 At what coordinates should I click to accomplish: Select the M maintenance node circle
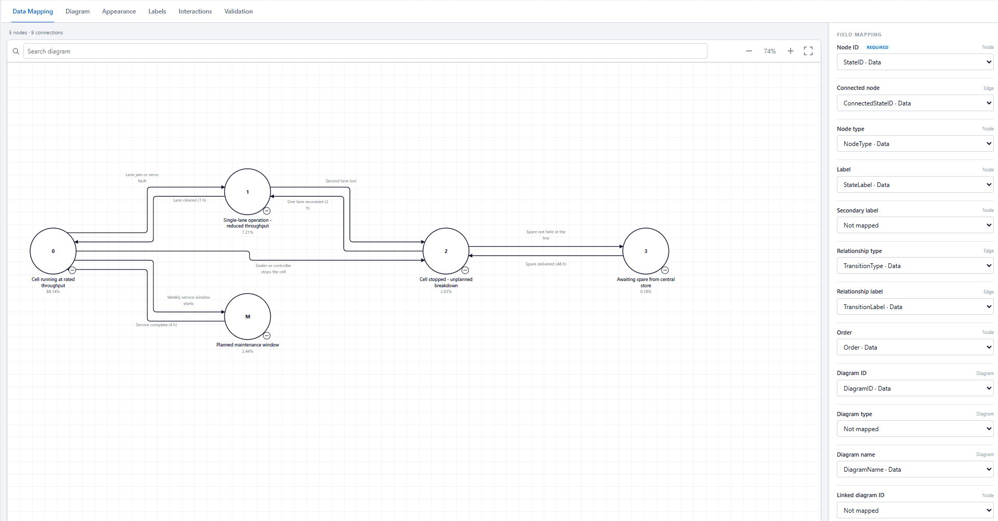tap(247, 316)
